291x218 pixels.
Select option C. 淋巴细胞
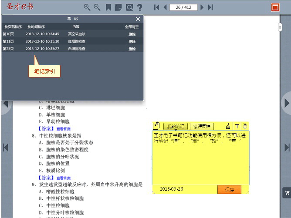tap(52, 107)
